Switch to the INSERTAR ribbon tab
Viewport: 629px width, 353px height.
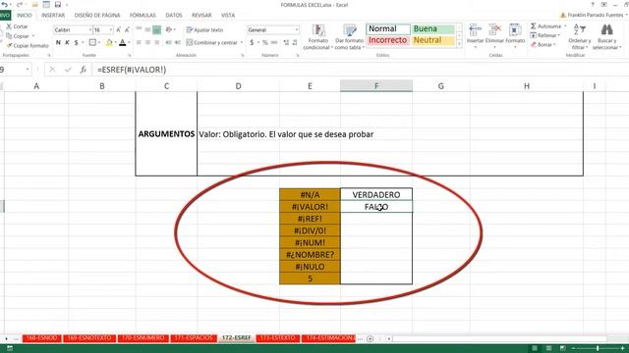tap(53, 16)
